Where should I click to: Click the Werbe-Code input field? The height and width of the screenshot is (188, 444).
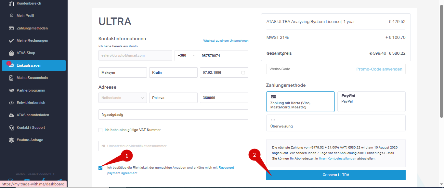(310, 69)
